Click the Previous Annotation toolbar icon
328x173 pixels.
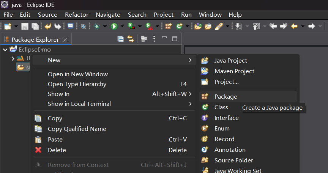(256, 26)
